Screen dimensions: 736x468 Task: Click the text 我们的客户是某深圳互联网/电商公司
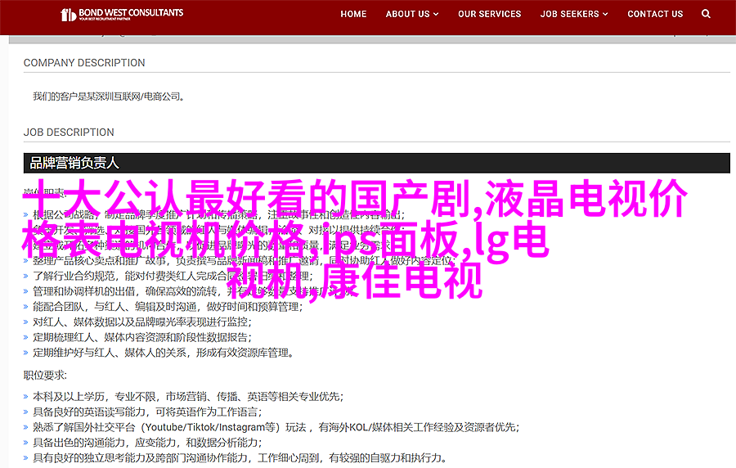tap(109, 97)
